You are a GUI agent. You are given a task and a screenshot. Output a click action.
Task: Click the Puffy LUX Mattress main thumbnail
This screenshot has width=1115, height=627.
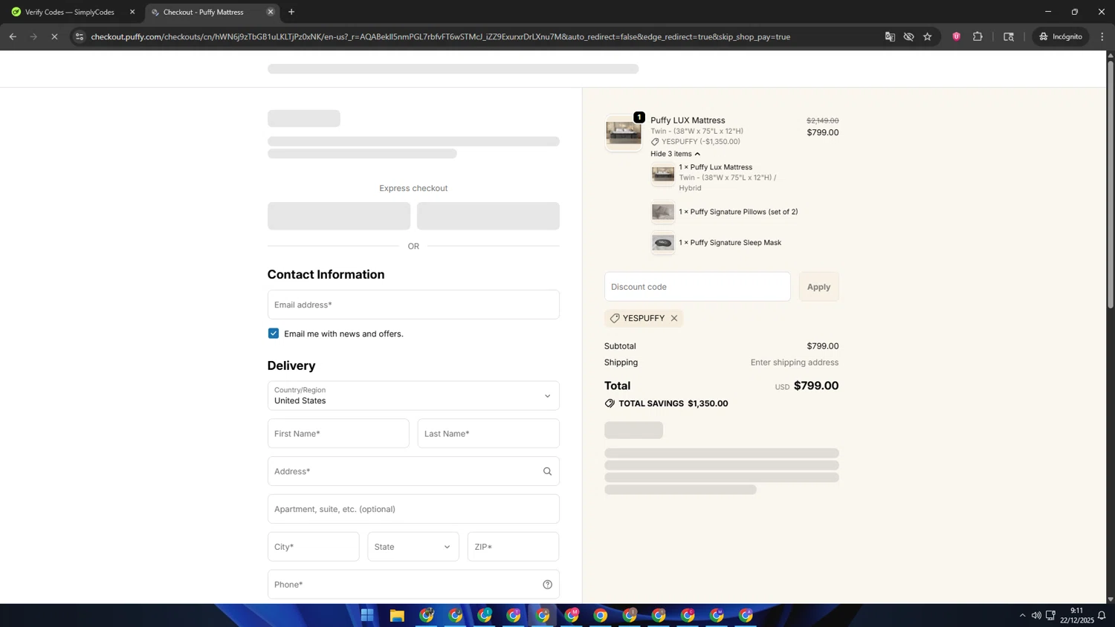[624, 133]
